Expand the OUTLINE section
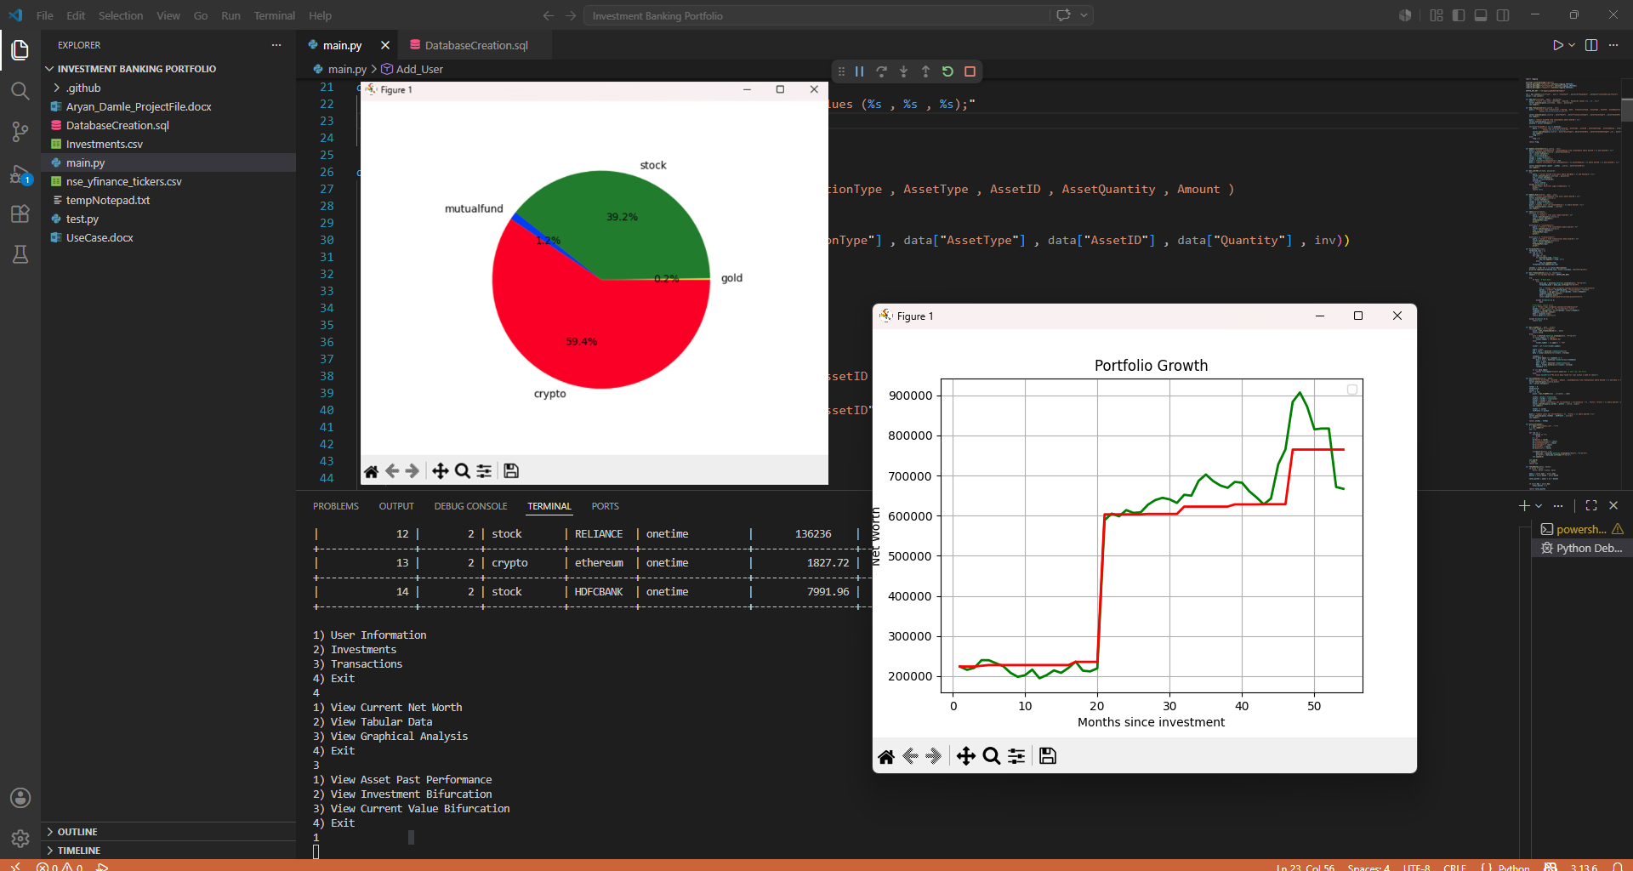The height and width of the screenshot is (871, 1633). click(77, 832)
